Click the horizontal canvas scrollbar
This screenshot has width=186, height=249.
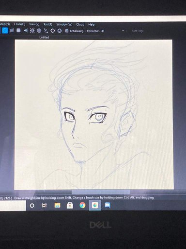(101, 192)
